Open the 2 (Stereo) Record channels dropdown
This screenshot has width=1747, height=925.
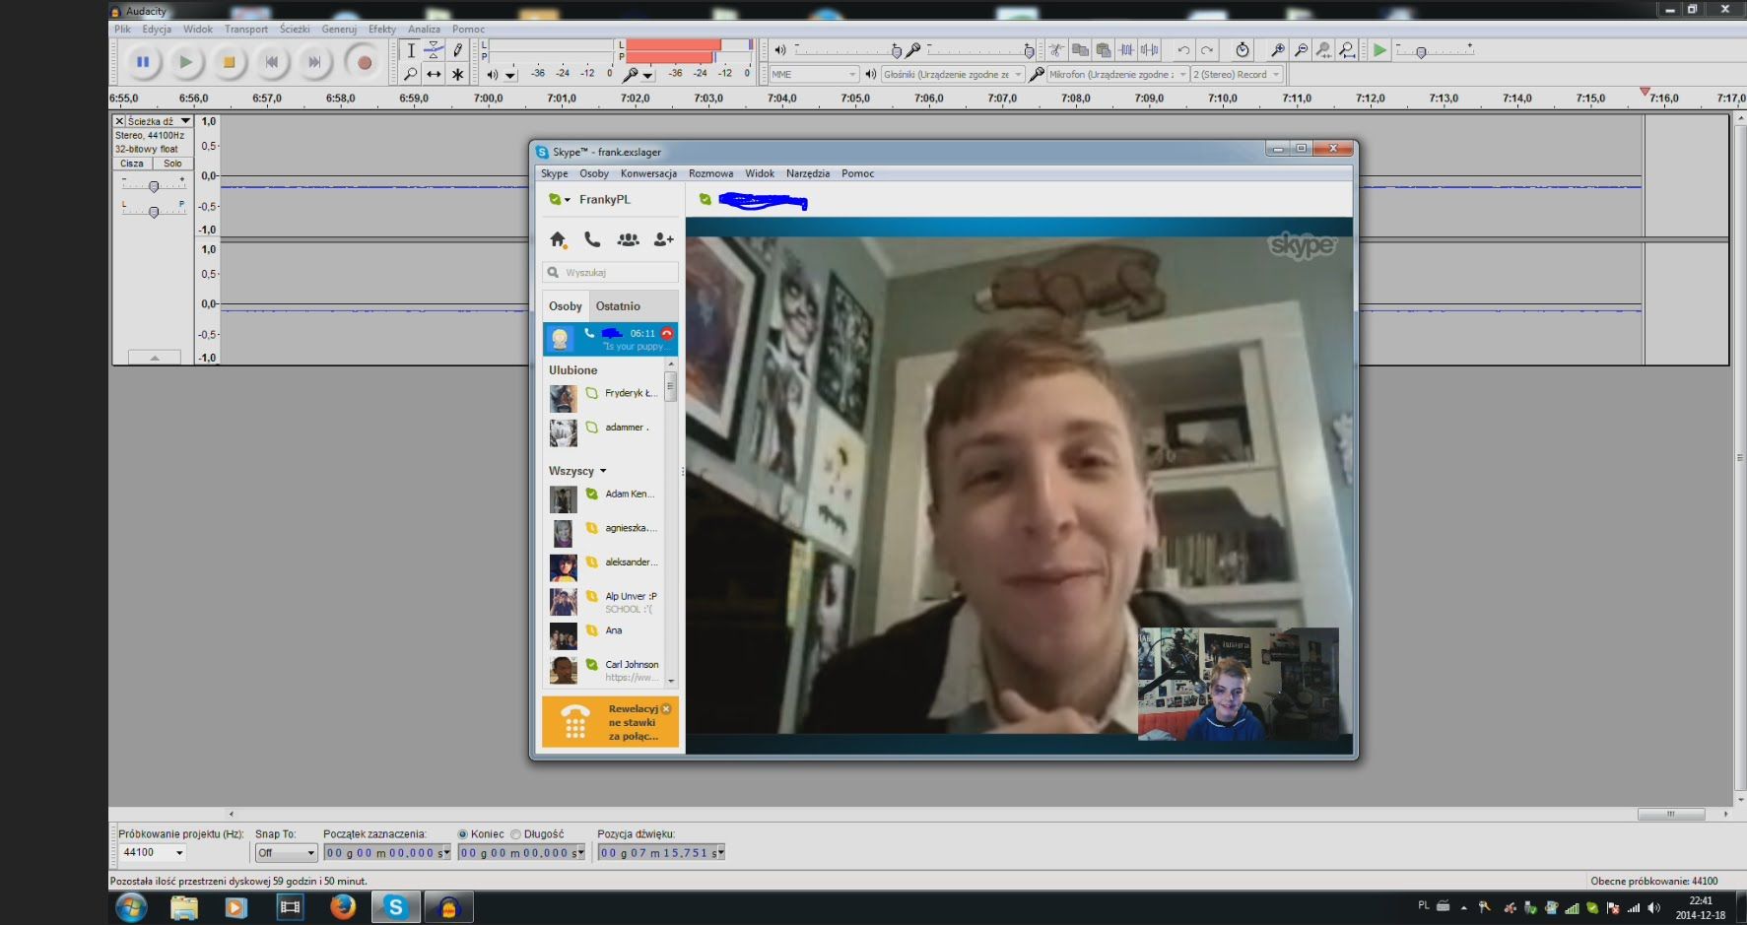[1237, 75]
